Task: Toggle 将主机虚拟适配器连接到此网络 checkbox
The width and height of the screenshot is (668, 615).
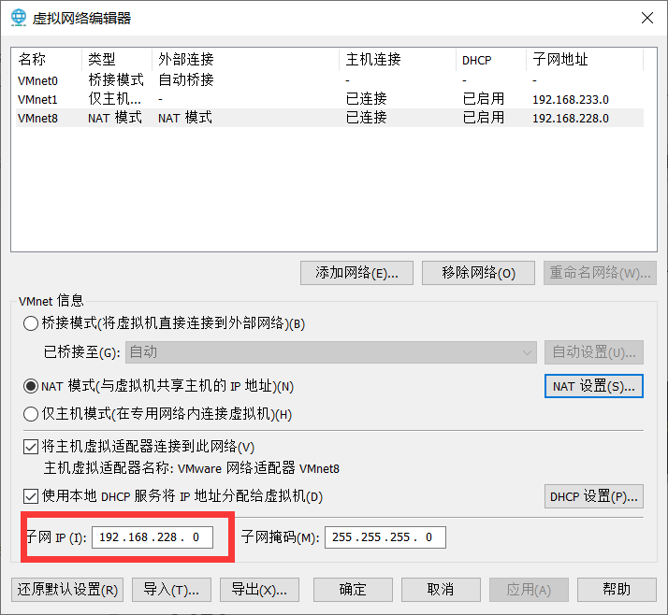Action: click(x=31, y=447)
